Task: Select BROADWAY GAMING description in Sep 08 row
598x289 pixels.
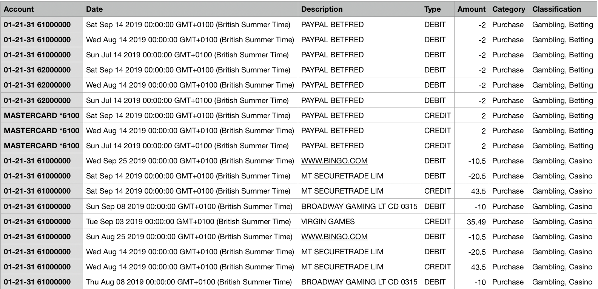Action: coord(359,206)
